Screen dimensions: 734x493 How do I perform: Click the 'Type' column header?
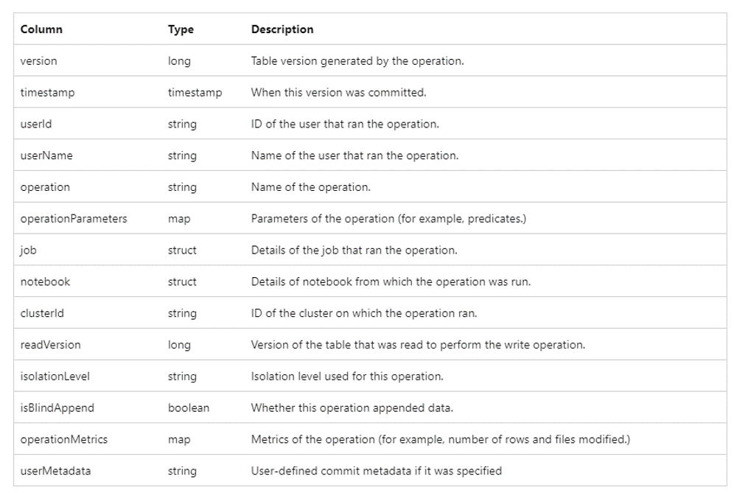(x=181, y=29)
